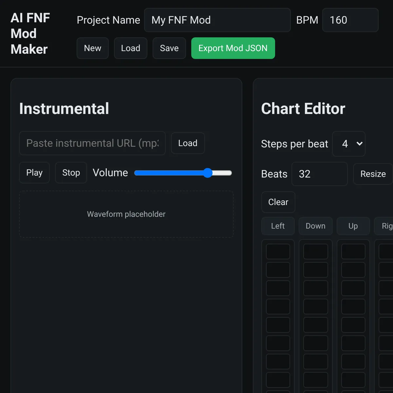Adjust the Volume slider

tap(183, 173)
